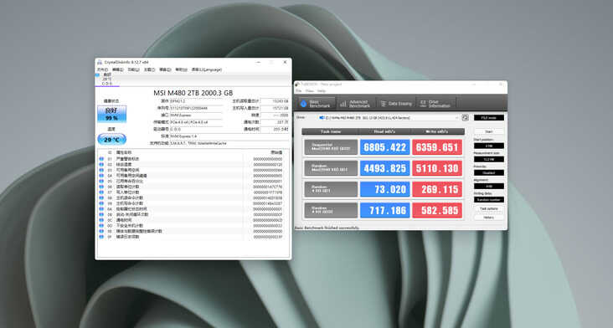Open the 语言(Language) menu in CrystalDiskInfo

click(207, 69)
